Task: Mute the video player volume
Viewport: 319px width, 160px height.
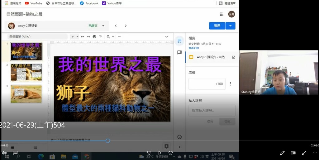Action: click(4, 153)
